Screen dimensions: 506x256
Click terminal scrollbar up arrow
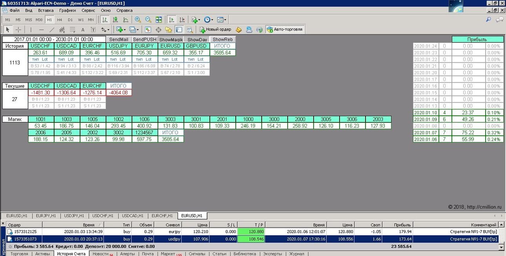[x=501, y=225]
